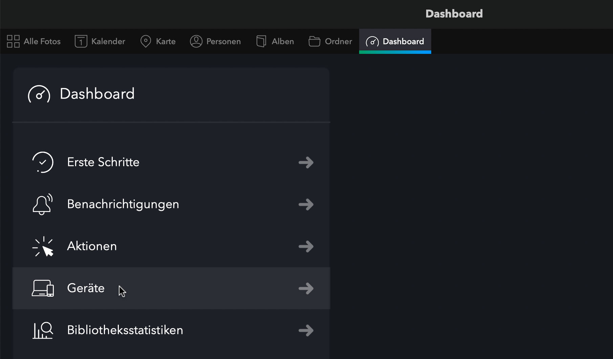
Task: Expand Bibliotheksstatistiken with its right arrow
Action: [x=306, y=330]
